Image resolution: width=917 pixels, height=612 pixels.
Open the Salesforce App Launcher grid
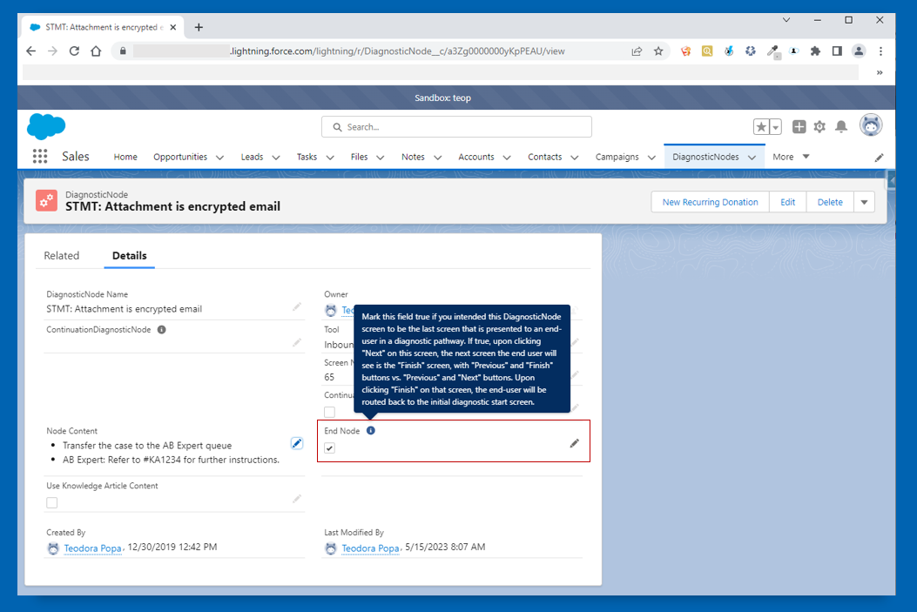pos(39,156)
